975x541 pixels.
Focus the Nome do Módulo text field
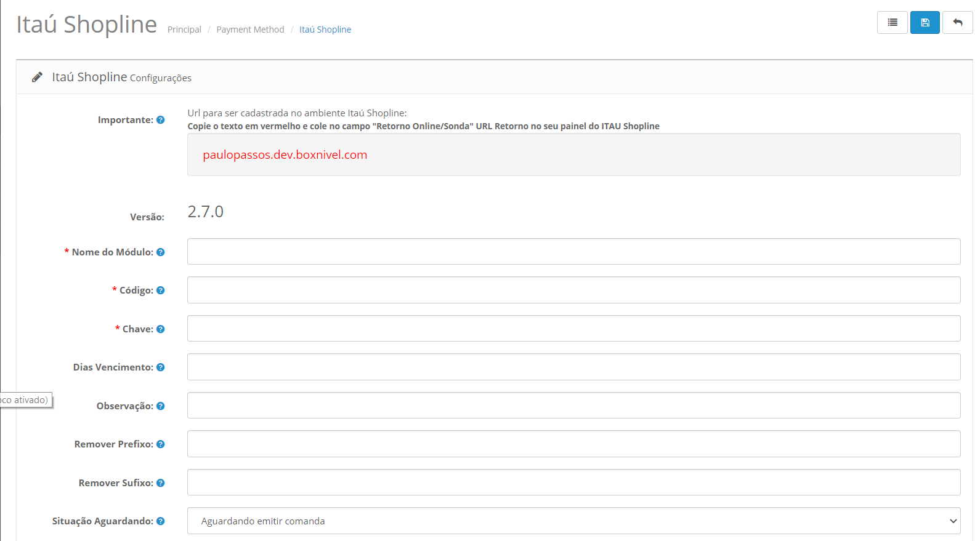click(573, 252)
